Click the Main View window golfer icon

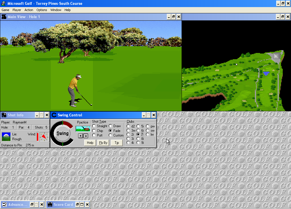point(4,17)
